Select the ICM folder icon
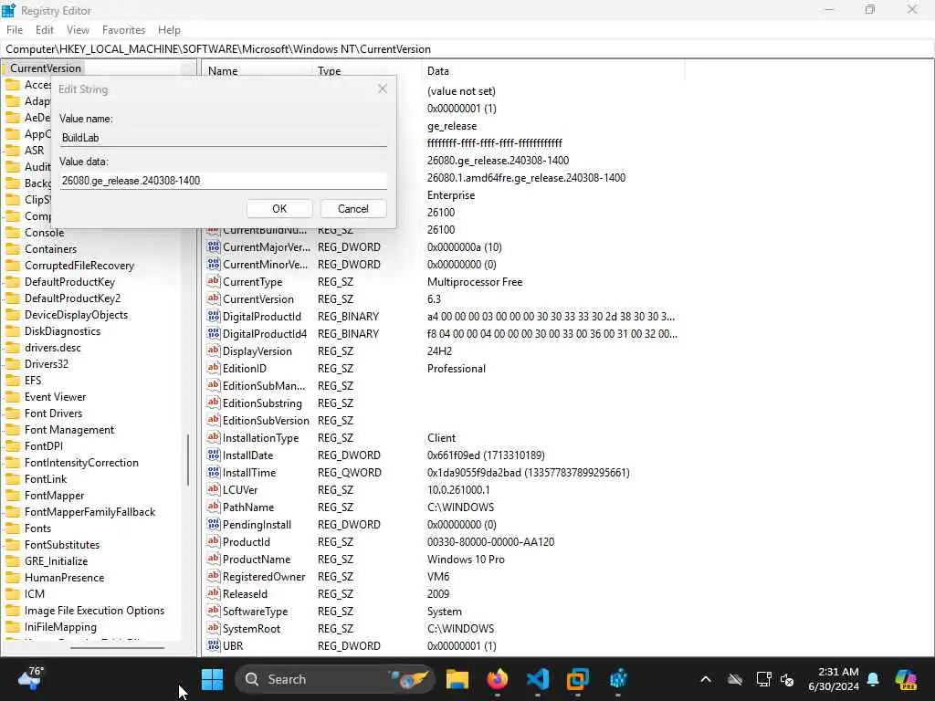The height and width of the screenshot is (701, 935). [x=13, y=593]
